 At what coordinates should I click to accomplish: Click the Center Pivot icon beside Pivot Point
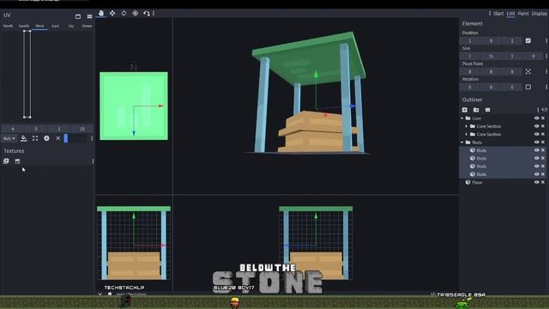[528, 71]
